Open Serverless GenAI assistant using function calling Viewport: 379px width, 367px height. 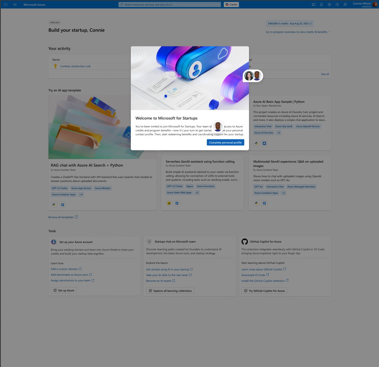click(200, 161)
